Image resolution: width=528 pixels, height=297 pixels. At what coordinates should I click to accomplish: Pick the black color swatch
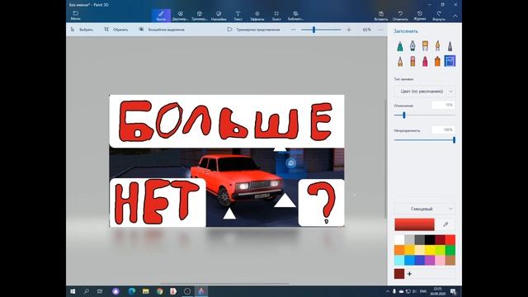point(430,240)
